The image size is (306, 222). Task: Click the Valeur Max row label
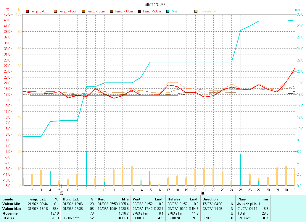point(12,209)
